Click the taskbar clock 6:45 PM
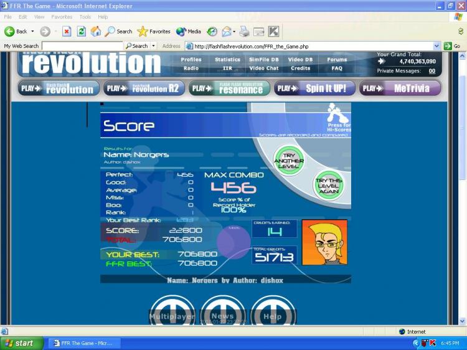The width and height of the screenshot is (467, 350). point(450,343)
